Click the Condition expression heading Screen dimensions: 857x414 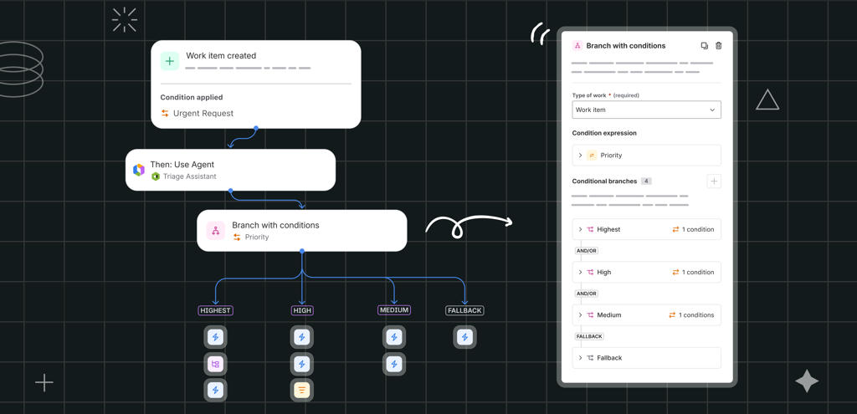pos(604,133)
